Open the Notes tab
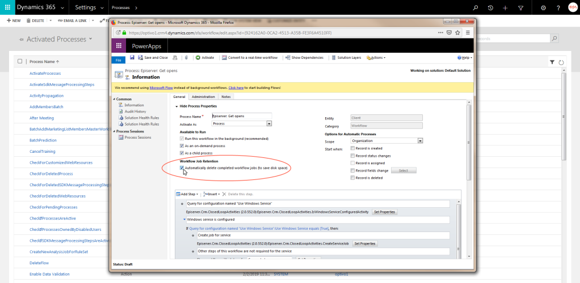Viewport: 580px width, 283px height. [226, 97]
